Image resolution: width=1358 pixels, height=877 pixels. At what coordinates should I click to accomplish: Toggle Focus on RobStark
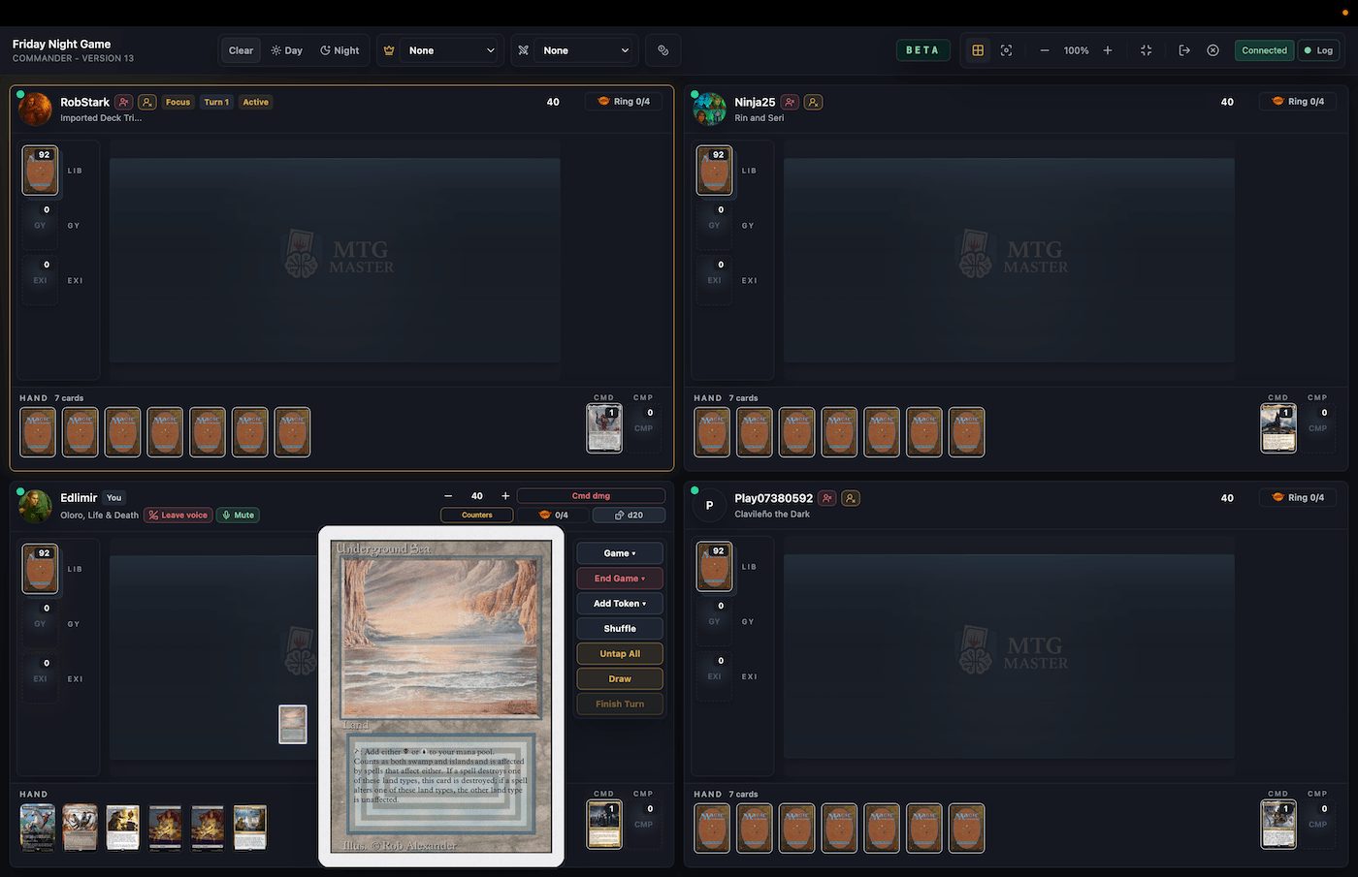[x=178, y=102]
